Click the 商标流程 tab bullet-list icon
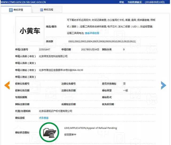171x145 pixels. point(41,10)
